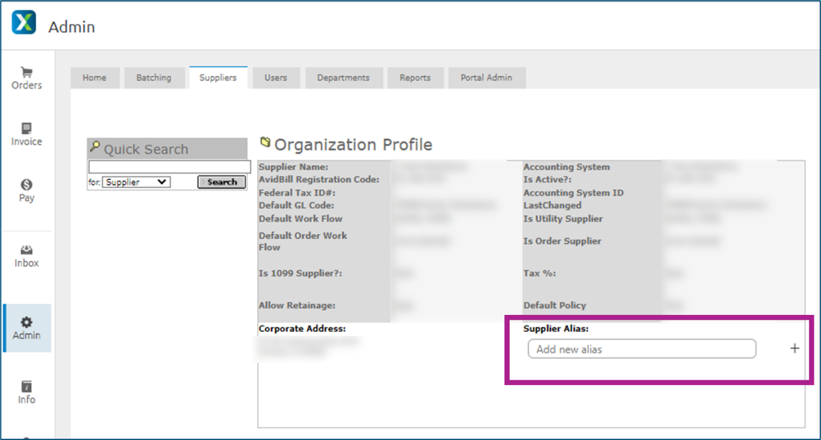This screenshot has height=440, width=821.
Task: Open the Inbox in the sidebar
Action: point(27,256)
